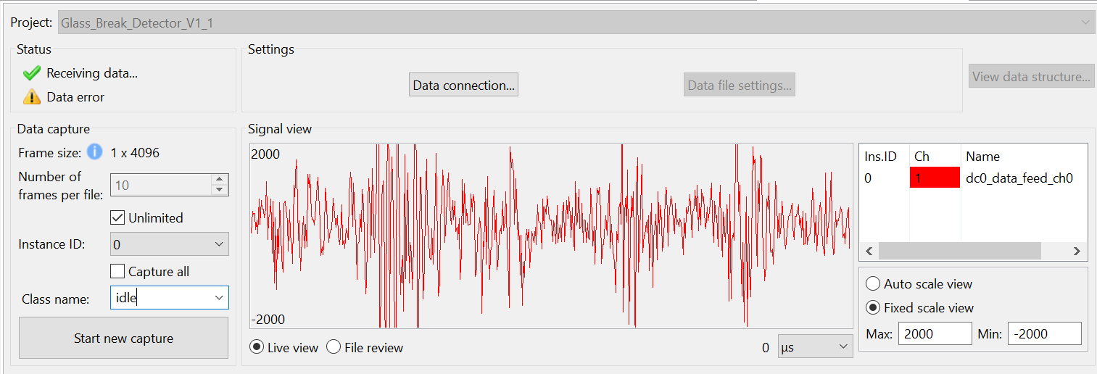Select the Fixed scale view option

coord(874,308)
